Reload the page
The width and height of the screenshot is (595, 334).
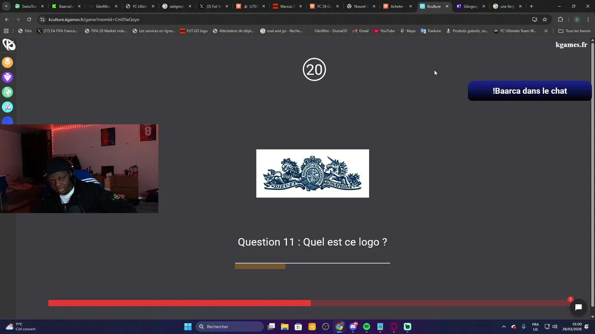(29, 19)
